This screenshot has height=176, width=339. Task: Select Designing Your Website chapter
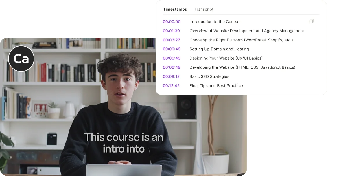226,58
